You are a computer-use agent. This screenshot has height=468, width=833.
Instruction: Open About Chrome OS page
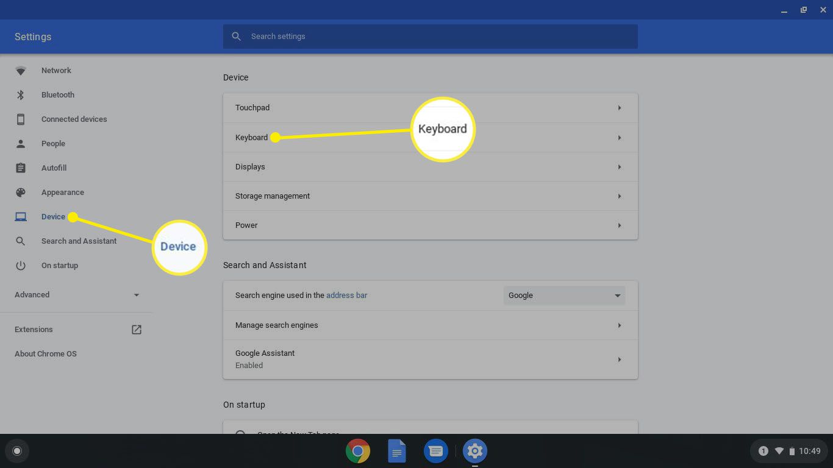tap(46, 354)
